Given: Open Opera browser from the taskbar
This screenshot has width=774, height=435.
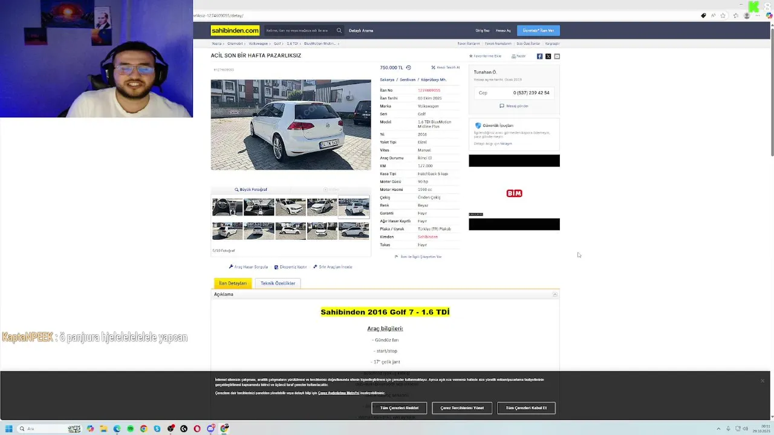Looking at the screenshot, I should (x=197, y=429).
